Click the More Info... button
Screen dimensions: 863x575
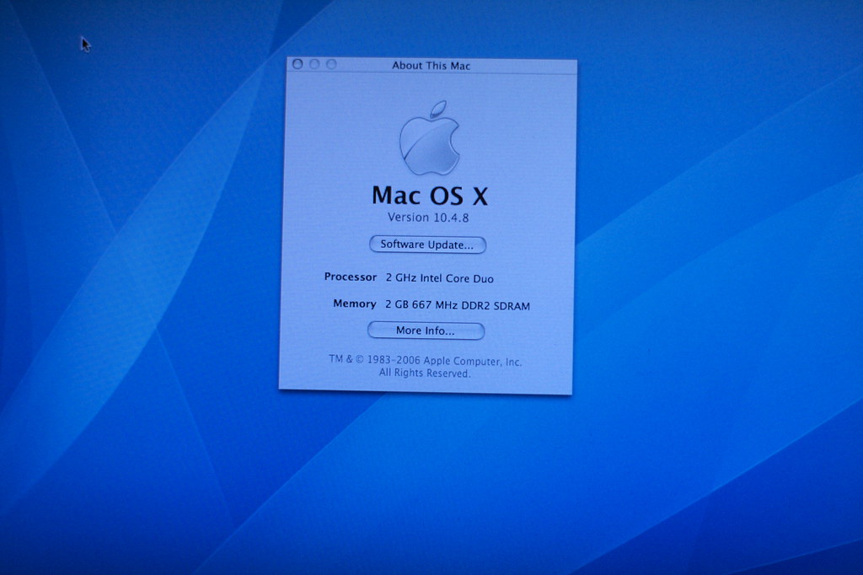click(x=426, y=330)
